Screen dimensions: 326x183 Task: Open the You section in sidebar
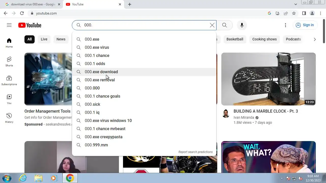(9, 99)
